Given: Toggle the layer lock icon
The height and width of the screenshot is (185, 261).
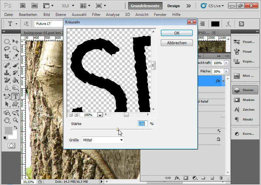Looking at the screenshot, I should [218, 139].
